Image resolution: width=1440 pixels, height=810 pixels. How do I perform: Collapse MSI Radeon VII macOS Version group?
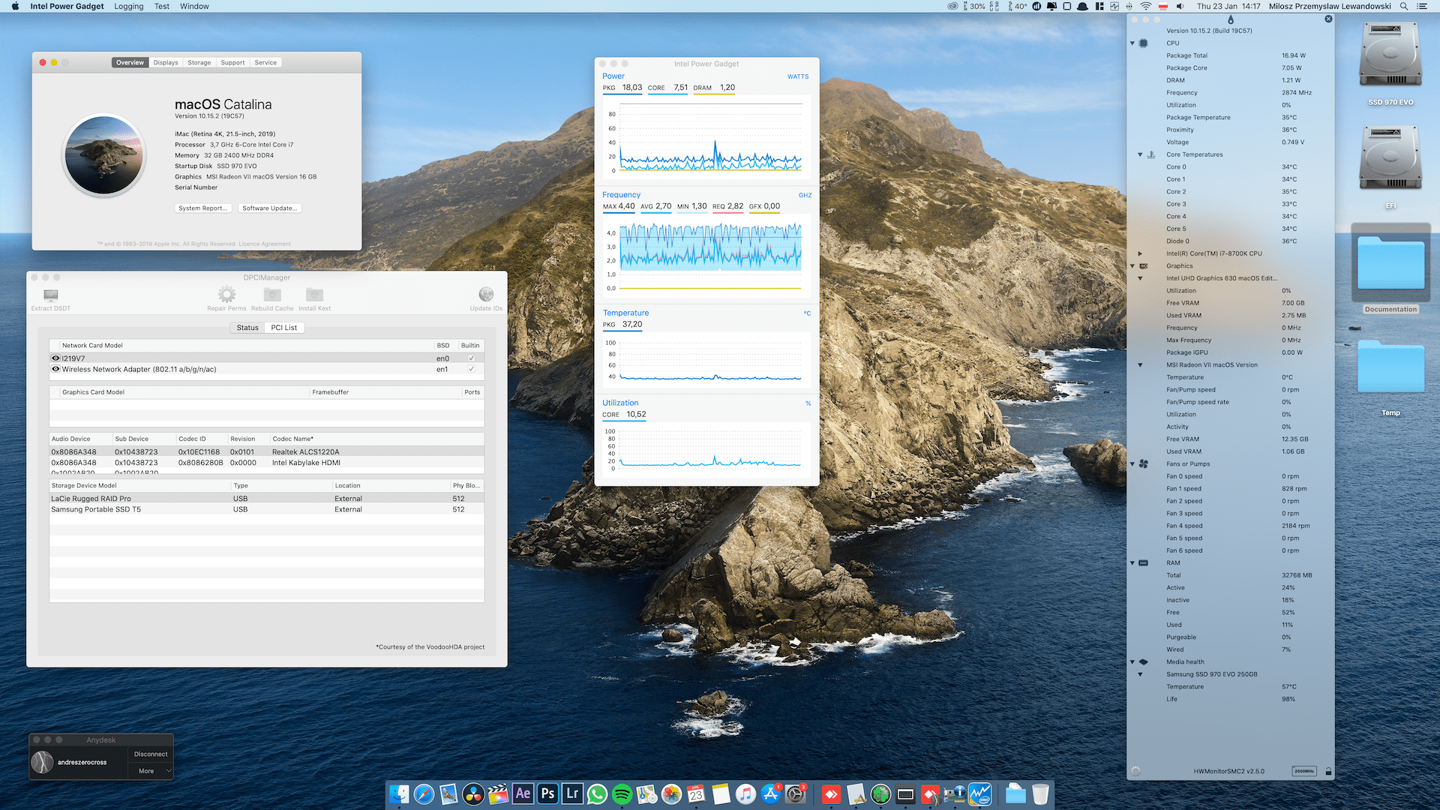click(1140, 365)
